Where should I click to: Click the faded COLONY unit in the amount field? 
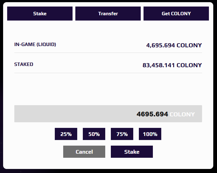(182, 114)
